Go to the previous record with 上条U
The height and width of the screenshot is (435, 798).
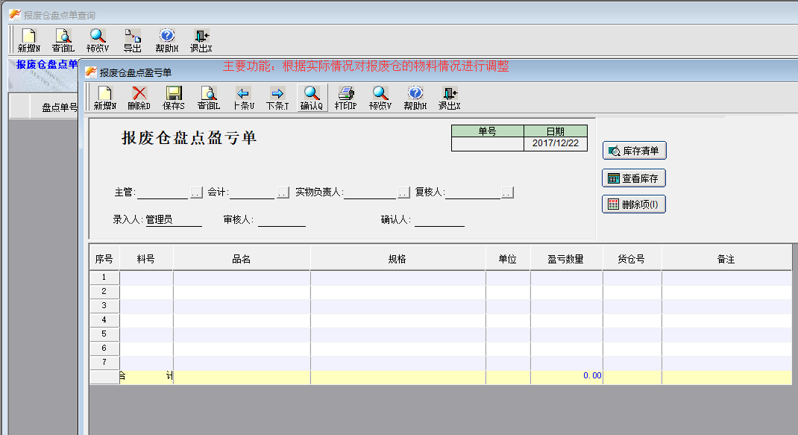pos(243,98)
